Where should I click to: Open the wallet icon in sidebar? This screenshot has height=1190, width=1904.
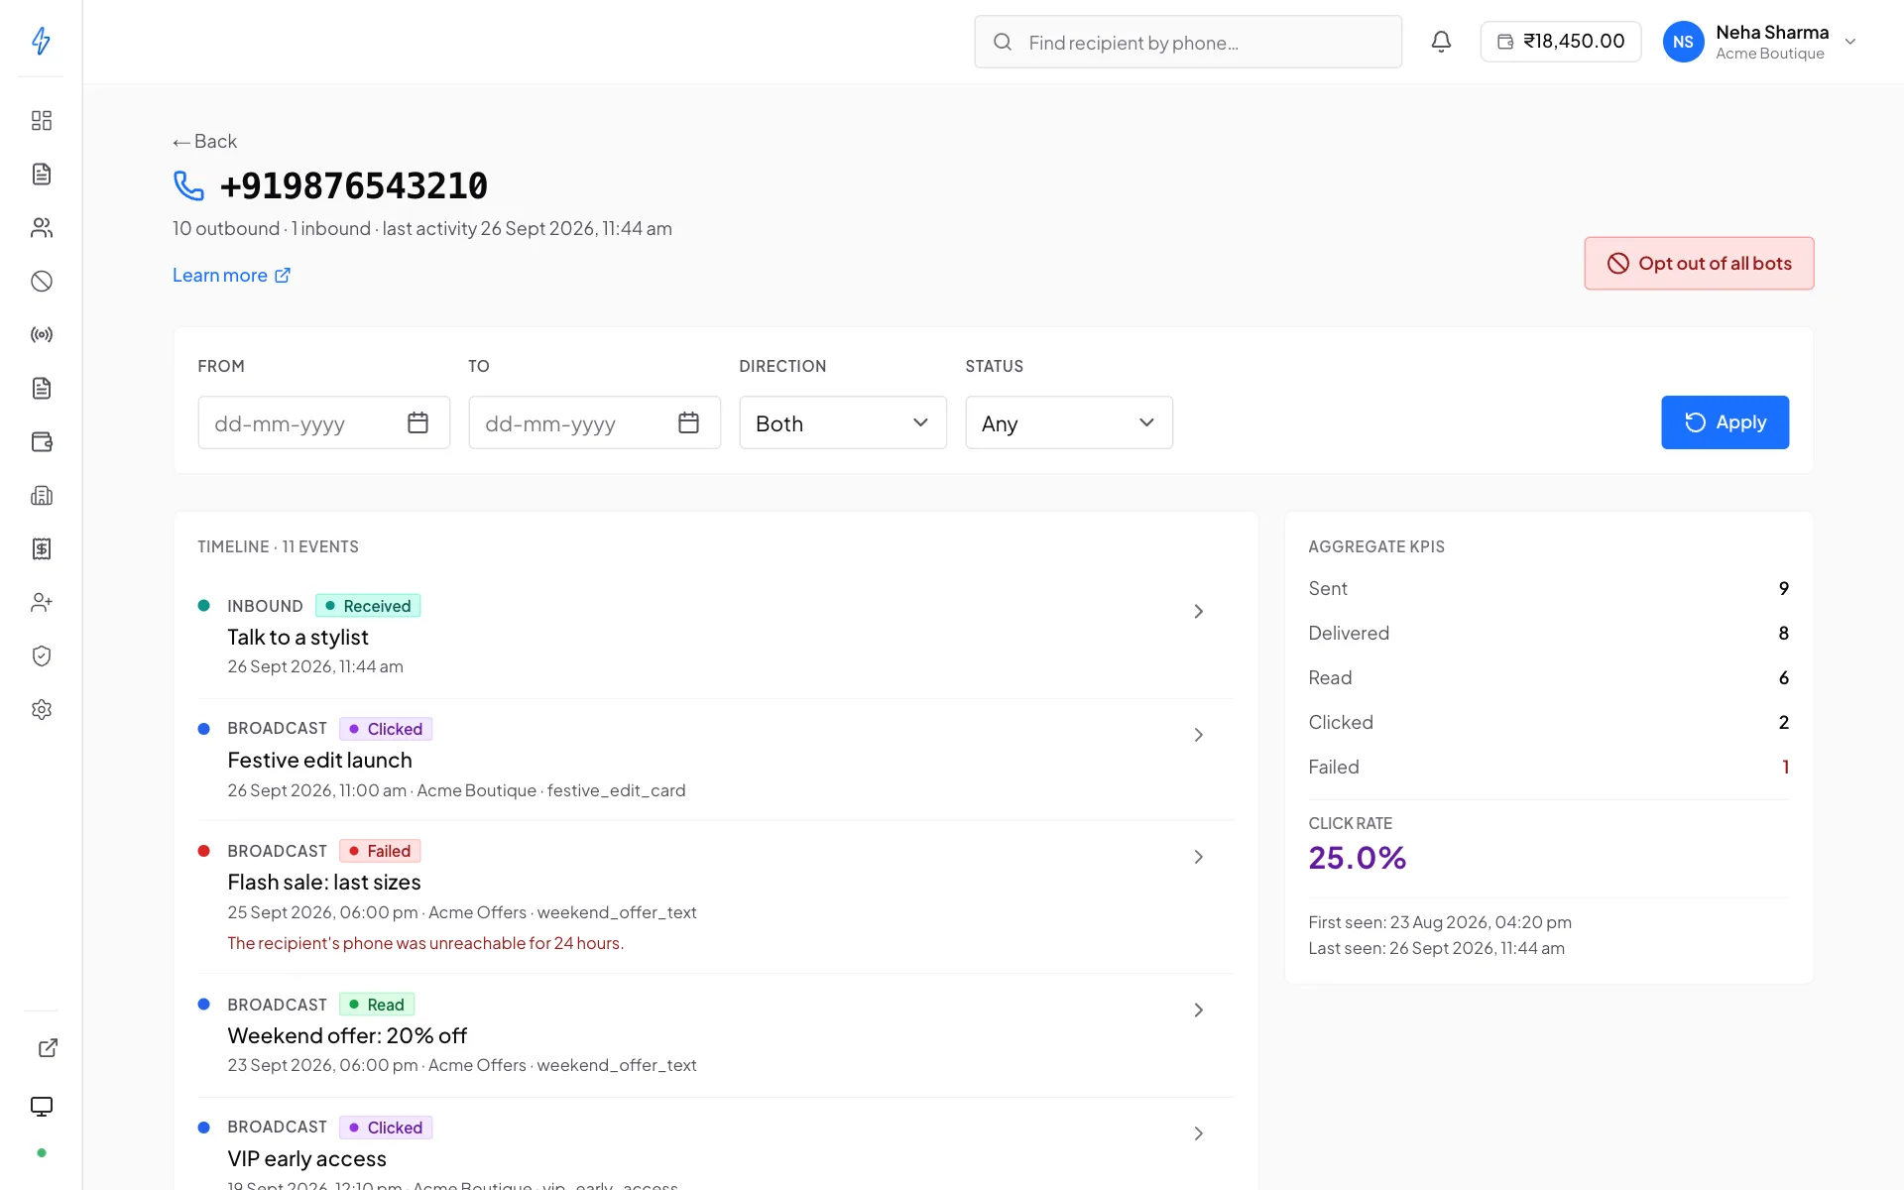click(42, 442)
